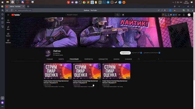Activate voice search microphone
Screen dimensions: 195x109
tap(123, 15)
